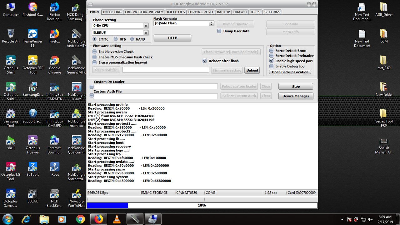Launch Samsung Tool desktop icon
The image size is (400, 225).
pos(11,118)
